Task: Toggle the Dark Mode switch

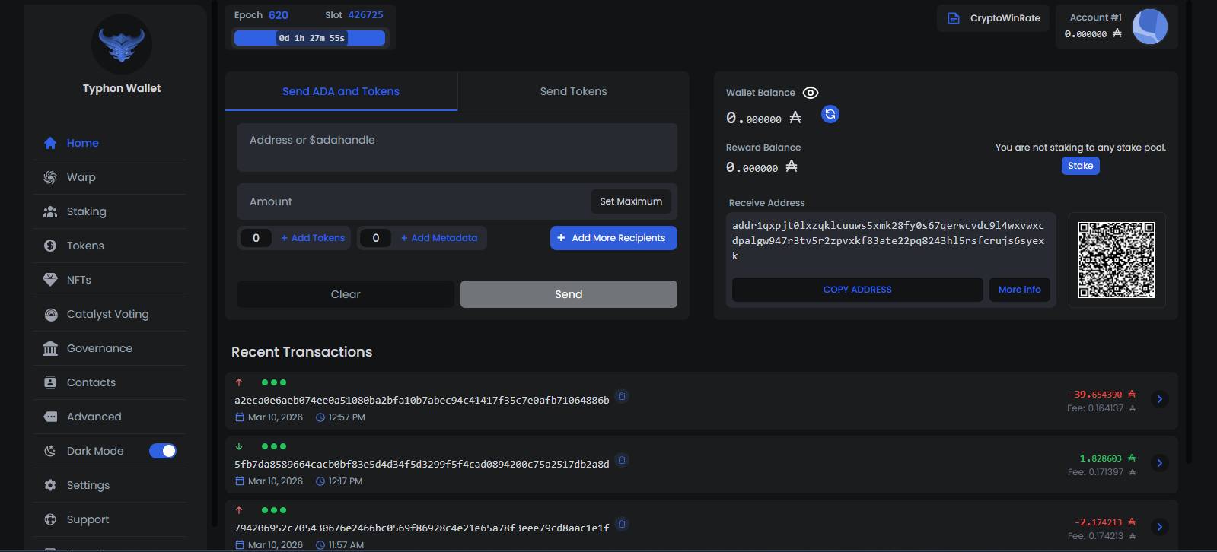Action: coord(163,451)
